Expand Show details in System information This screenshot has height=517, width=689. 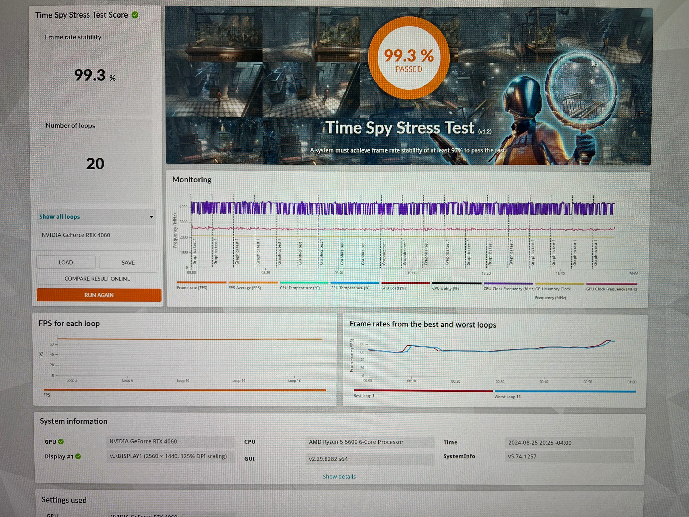[339, 476]
